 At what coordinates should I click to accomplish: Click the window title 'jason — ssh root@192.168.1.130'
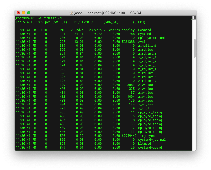[100, 13]
